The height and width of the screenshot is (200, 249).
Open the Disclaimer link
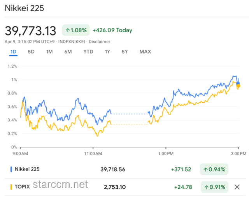(x=99, y=42)
